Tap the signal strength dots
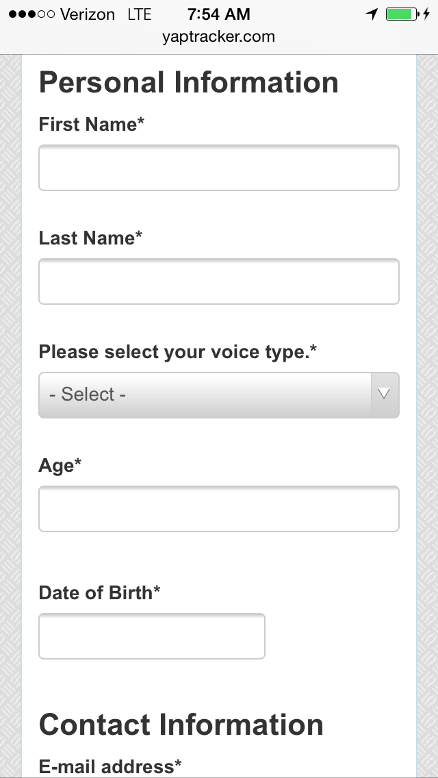 tap(31, 14)
